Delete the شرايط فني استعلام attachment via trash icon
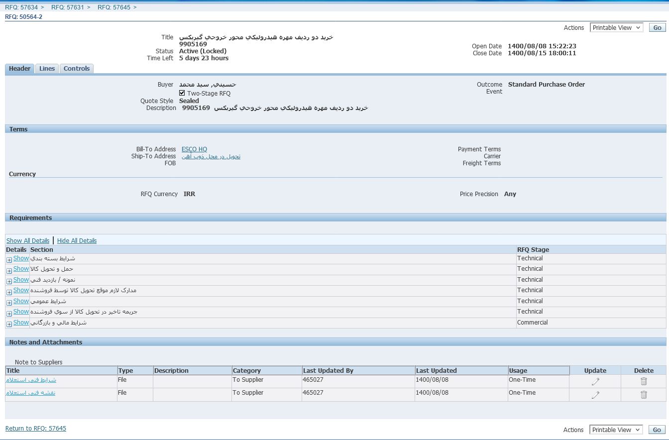 point(644,381)
